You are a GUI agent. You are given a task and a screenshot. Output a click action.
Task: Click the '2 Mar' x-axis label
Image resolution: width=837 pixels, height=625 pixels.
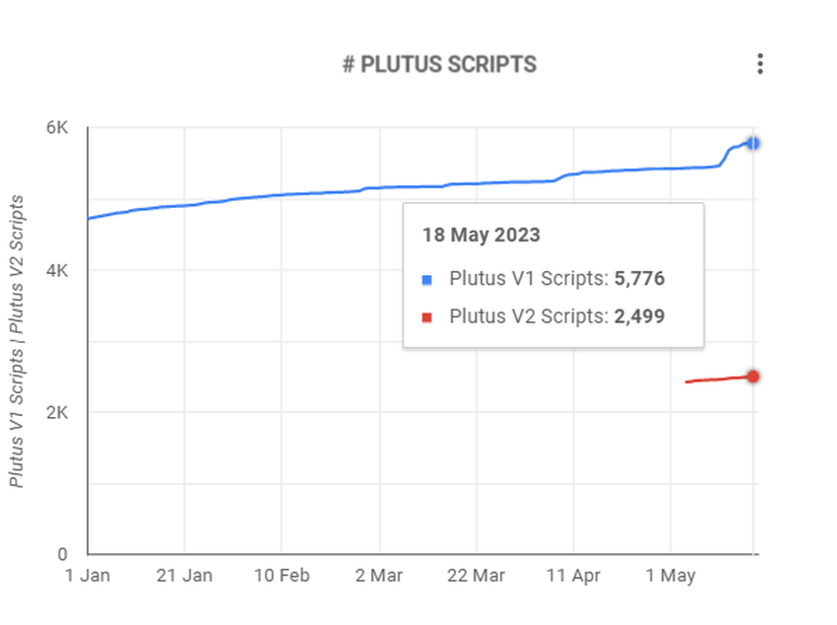coord(379,576)
